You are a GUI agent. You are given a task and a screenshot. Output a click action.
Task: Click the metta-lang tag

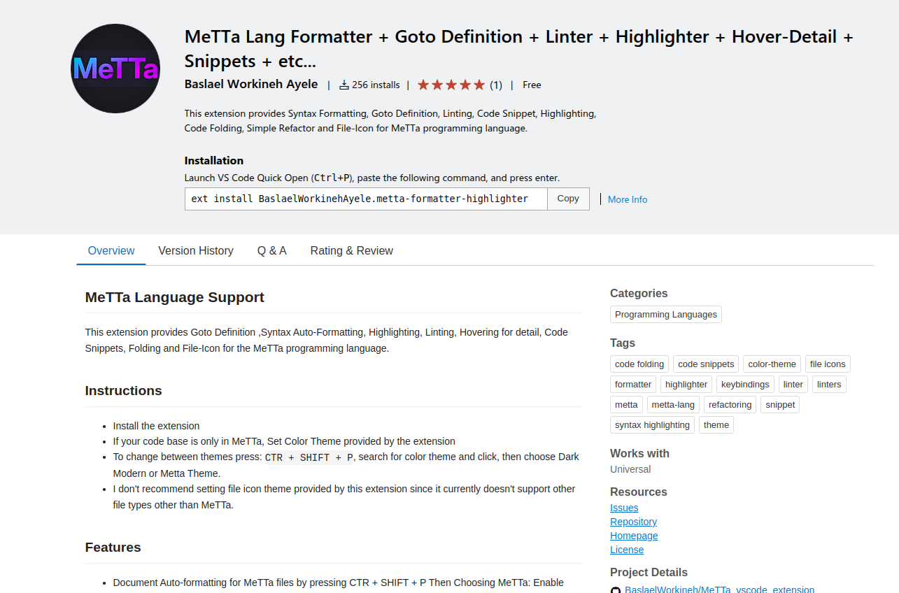[x=673, y=405]
